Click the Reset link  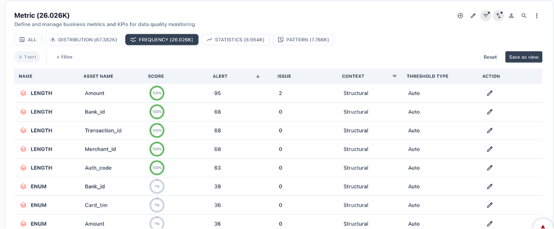coord(490,57)
